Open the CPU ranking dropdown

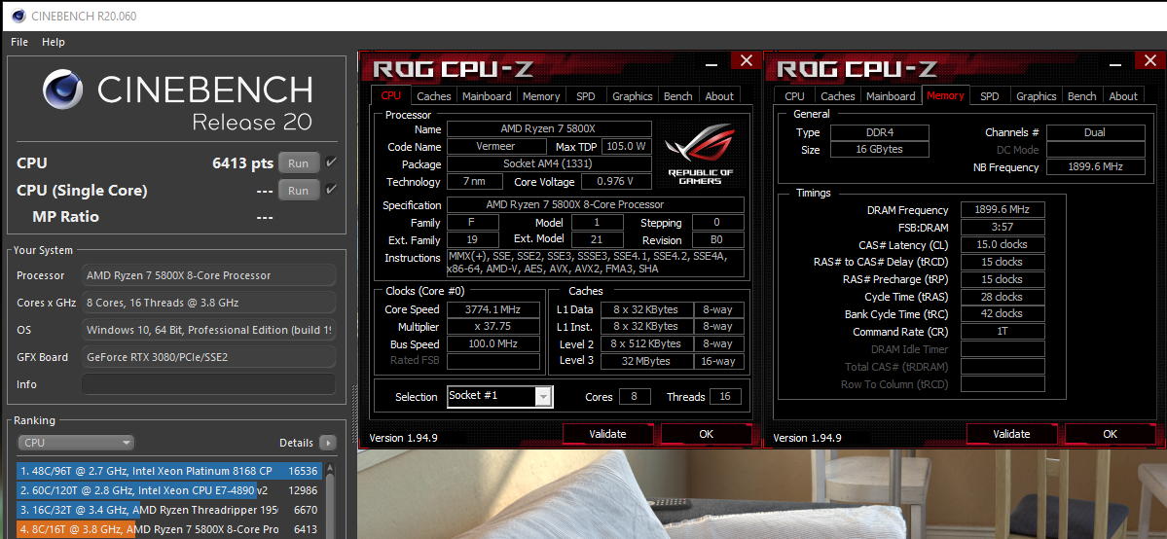coord(76,443)
